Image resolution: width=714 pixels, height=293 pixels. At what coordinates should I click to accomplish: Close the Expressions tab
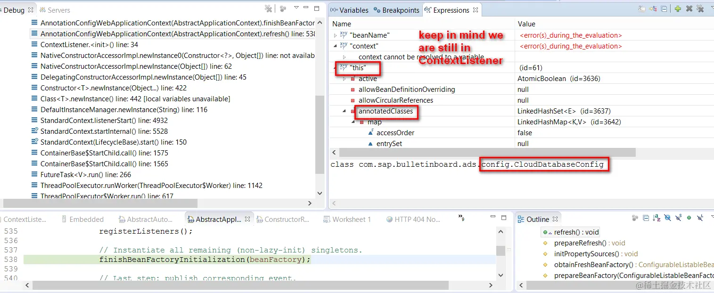point(476,10)
